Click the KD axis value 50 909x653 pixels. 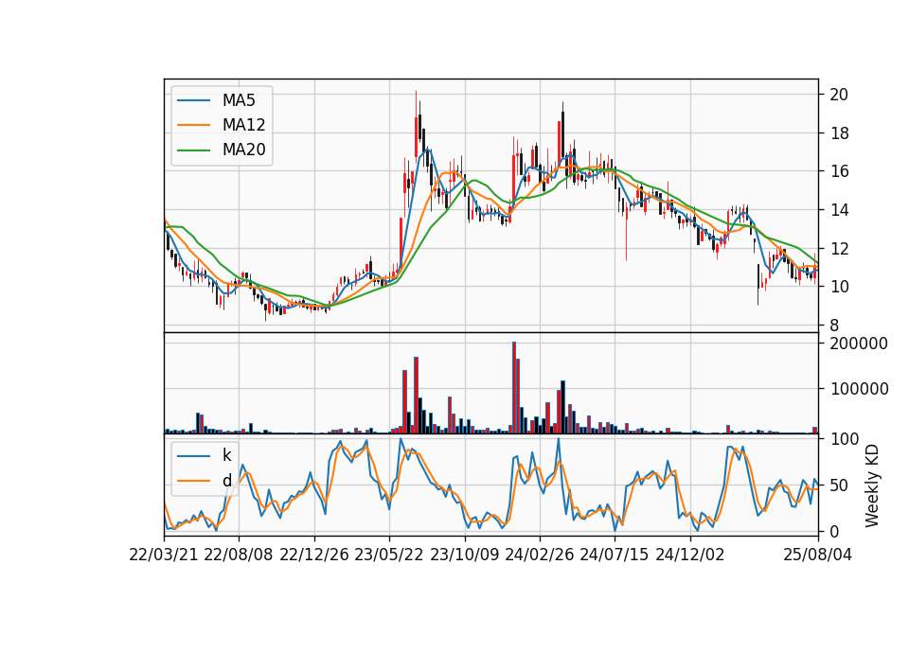(839, 485)
